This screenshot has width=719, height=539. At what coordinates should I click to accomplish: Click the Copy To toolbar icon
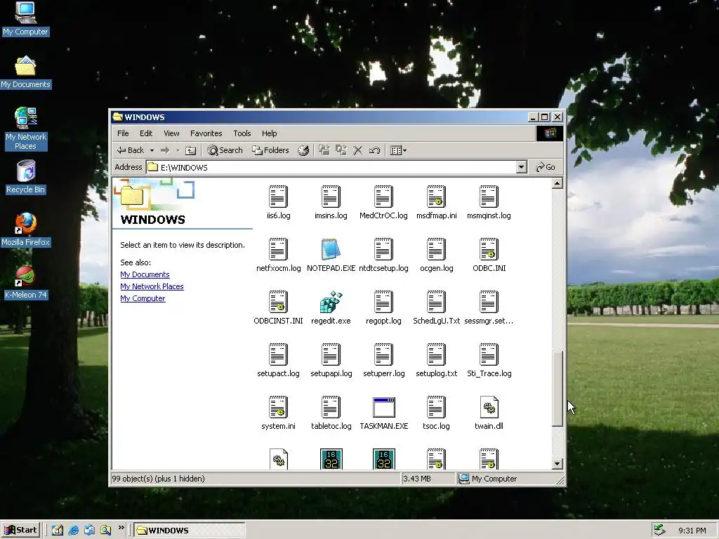(341, 150)
